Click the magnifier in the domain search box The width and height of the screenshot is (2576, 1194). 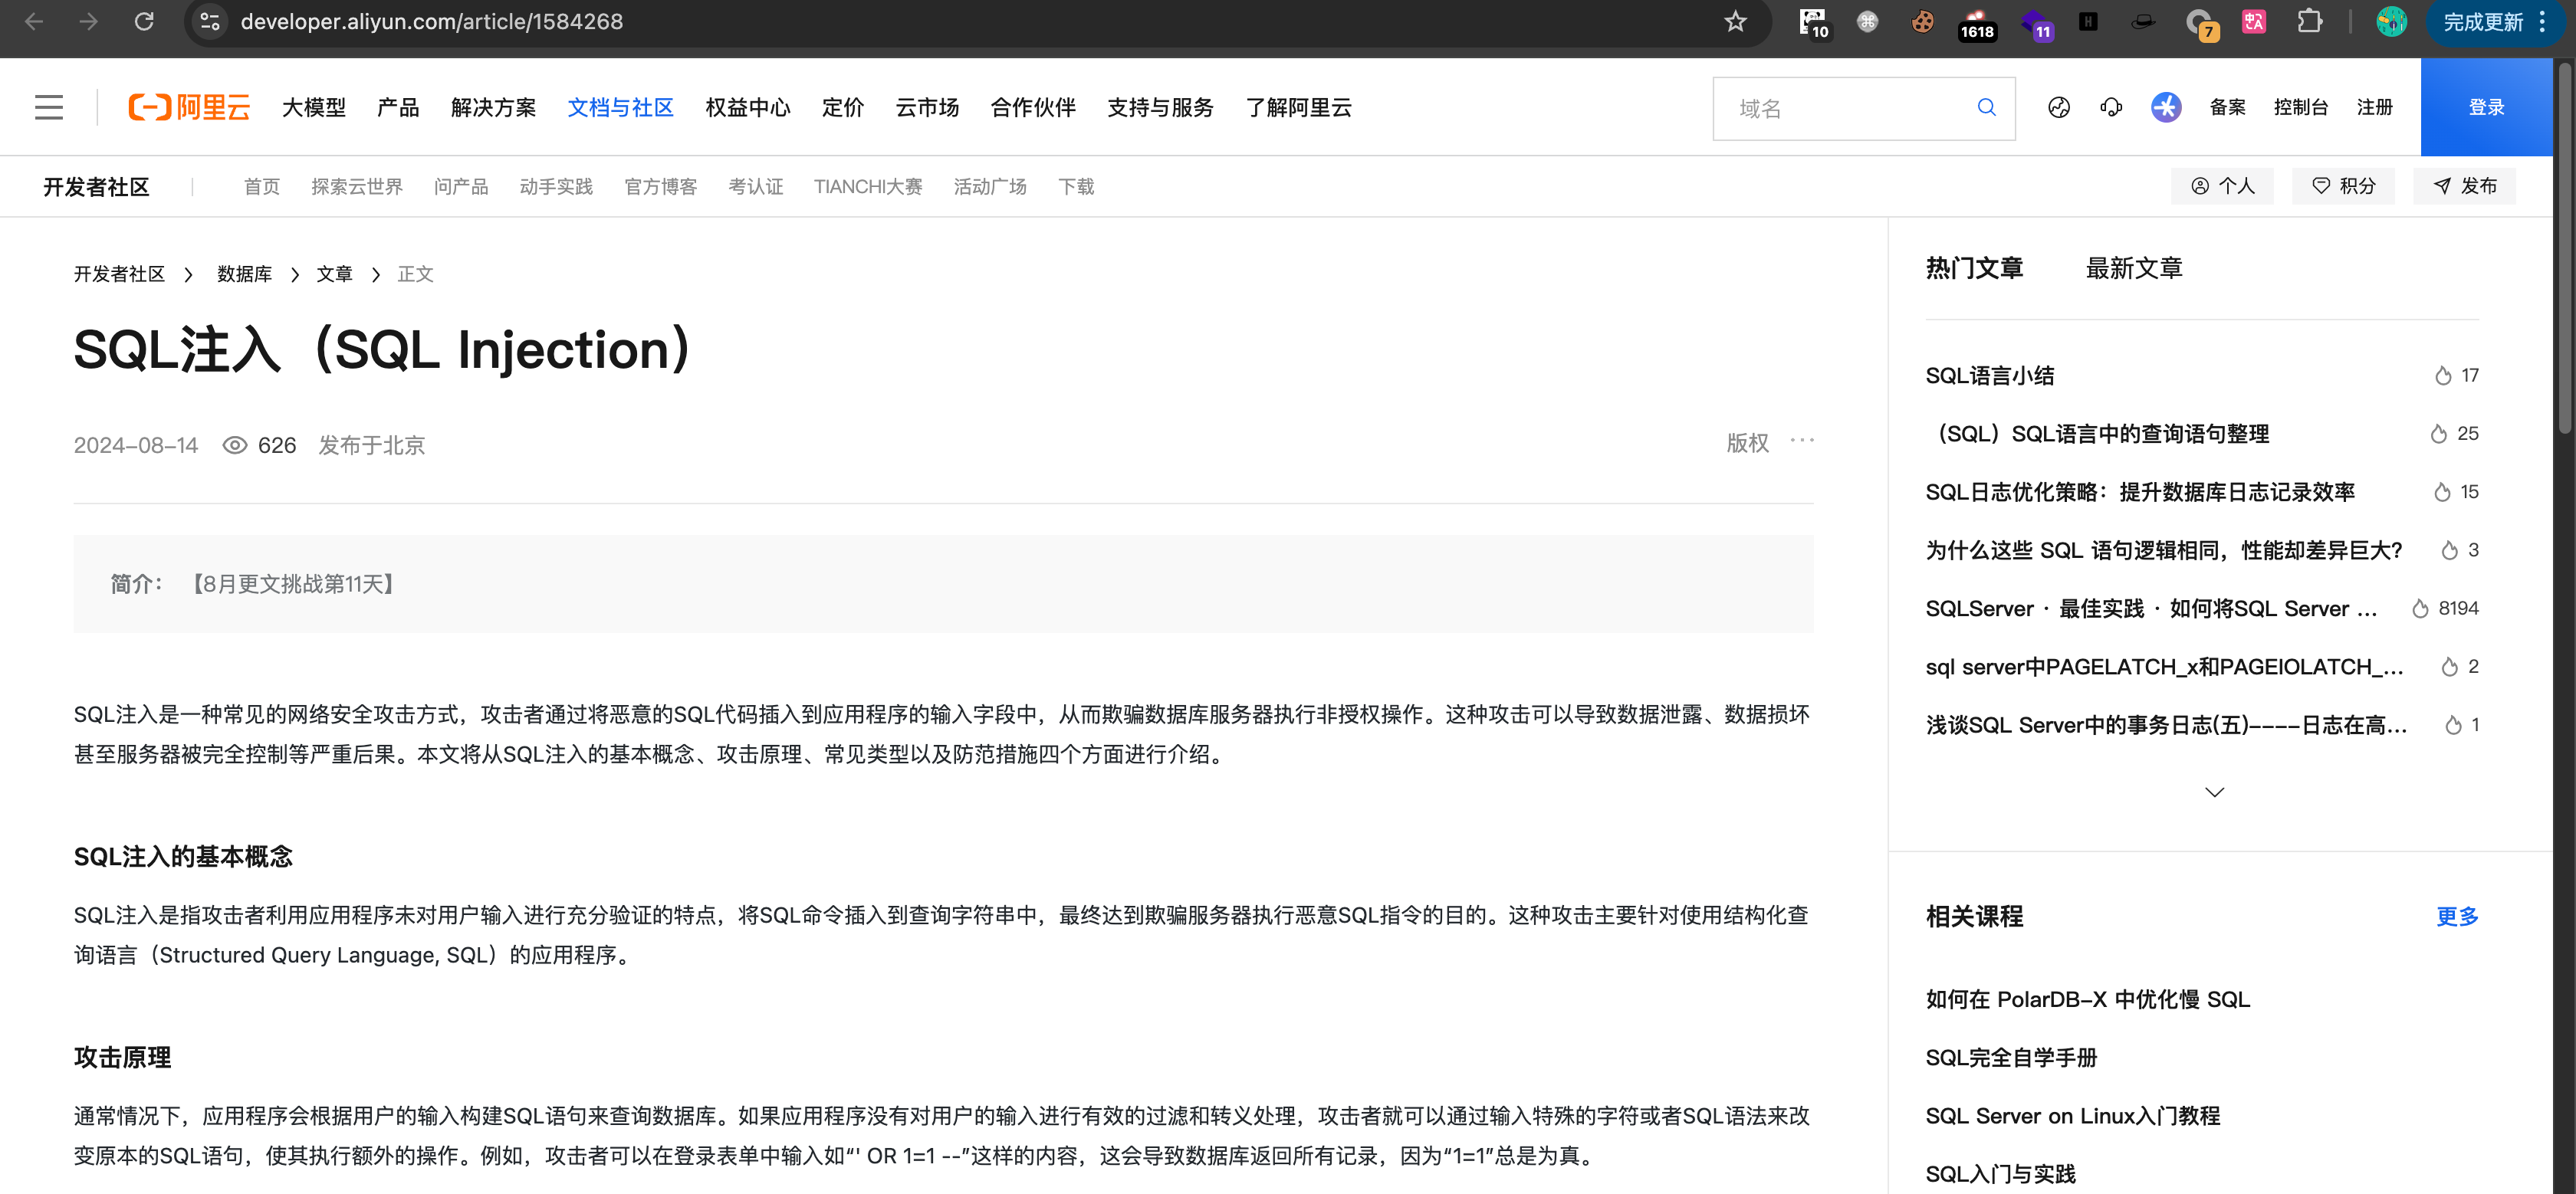pos(1986,107)
